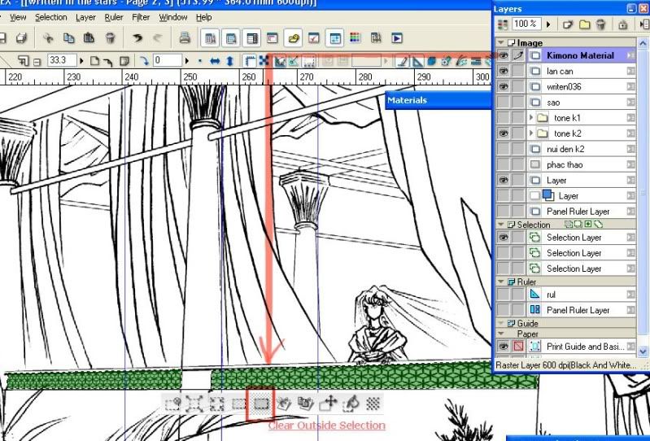Click the Expand Selection icon in the selection launcher
Screen dimensions: 650x441
194,404
